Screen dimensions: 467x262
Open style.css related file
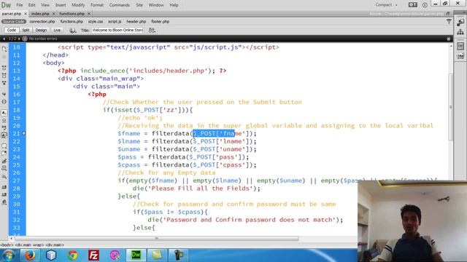pos(96,21)
